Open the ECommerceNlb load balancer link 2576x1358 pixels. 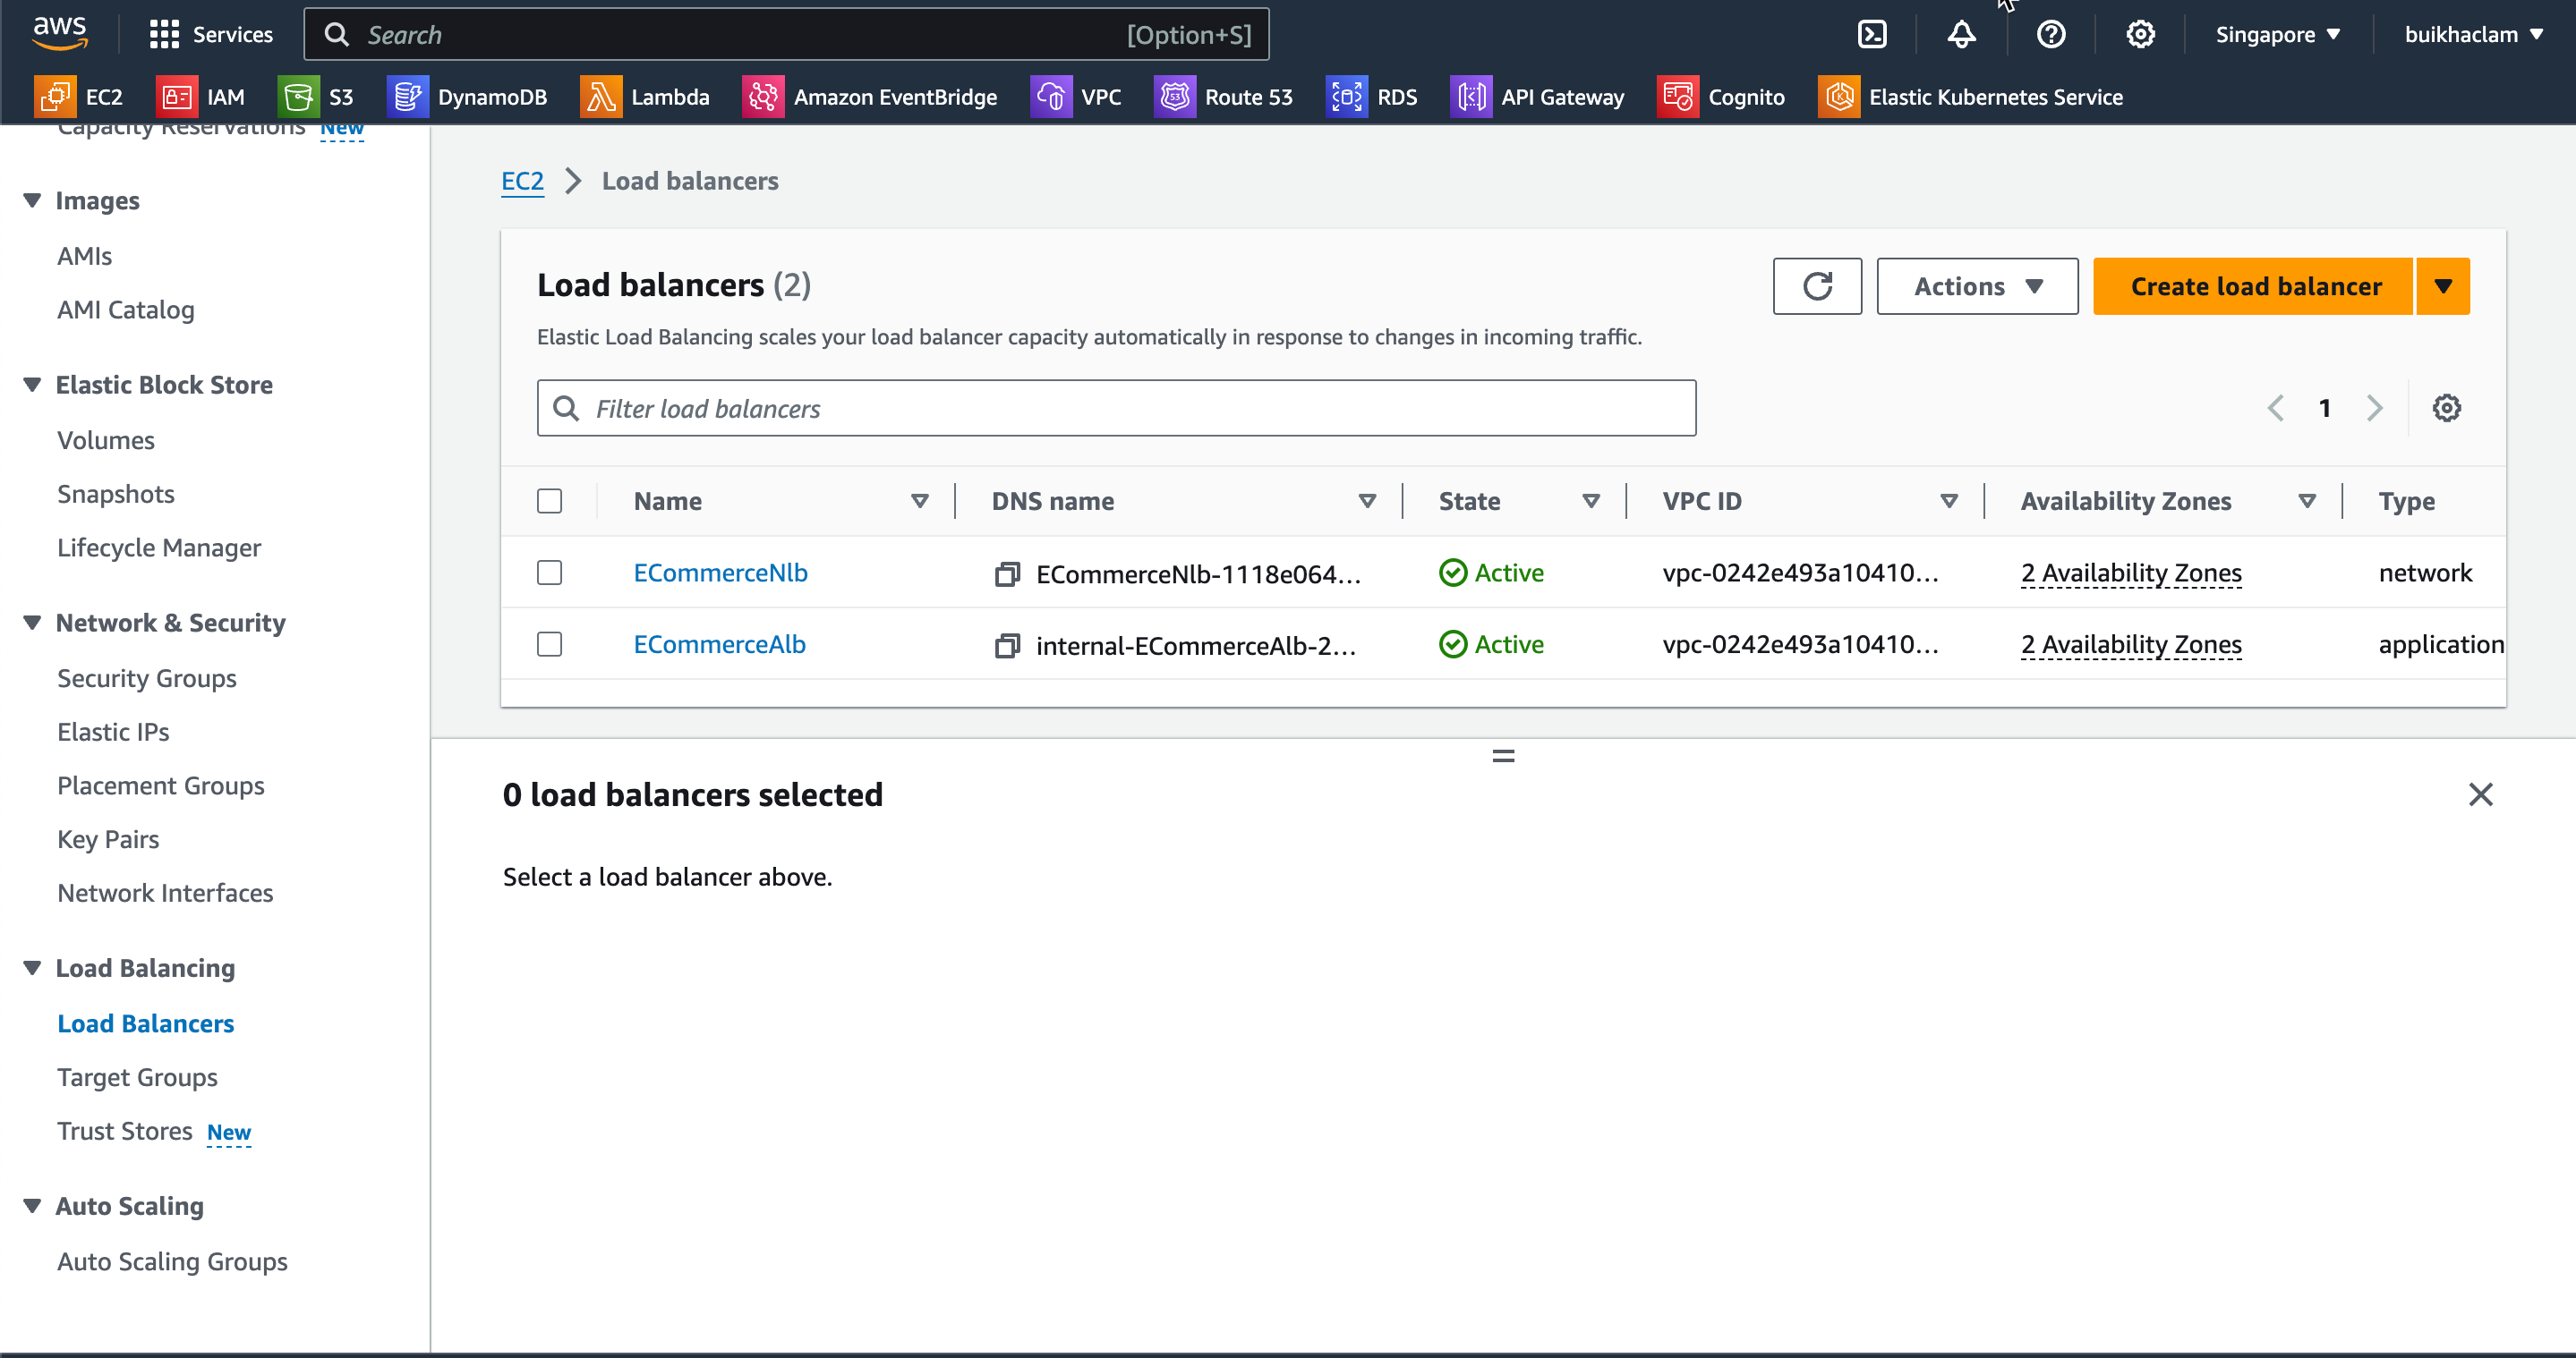tap(720, 573)
